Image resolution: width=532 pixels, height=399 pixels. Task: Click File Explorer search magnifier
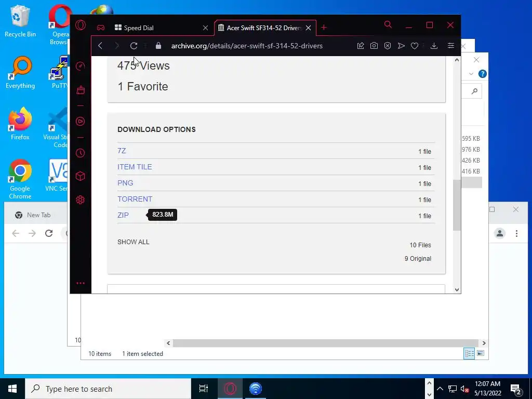click(x=474, y=91)
